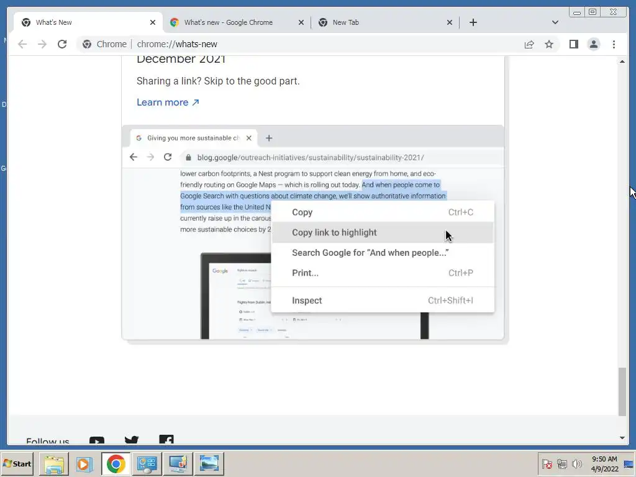
Task: Click the share page icon in address bar
Action: pyautogui.click(x=529, y=44)
